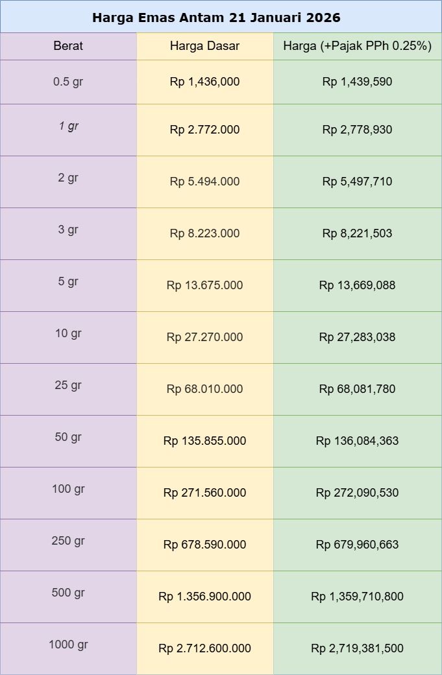442x675 pixels.
Task: Select base price Rp 1.356.900.000
Action: (x=204, y=597)
